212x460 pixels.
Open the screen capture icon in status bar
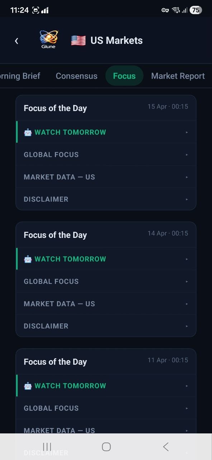tap(35, 10)
